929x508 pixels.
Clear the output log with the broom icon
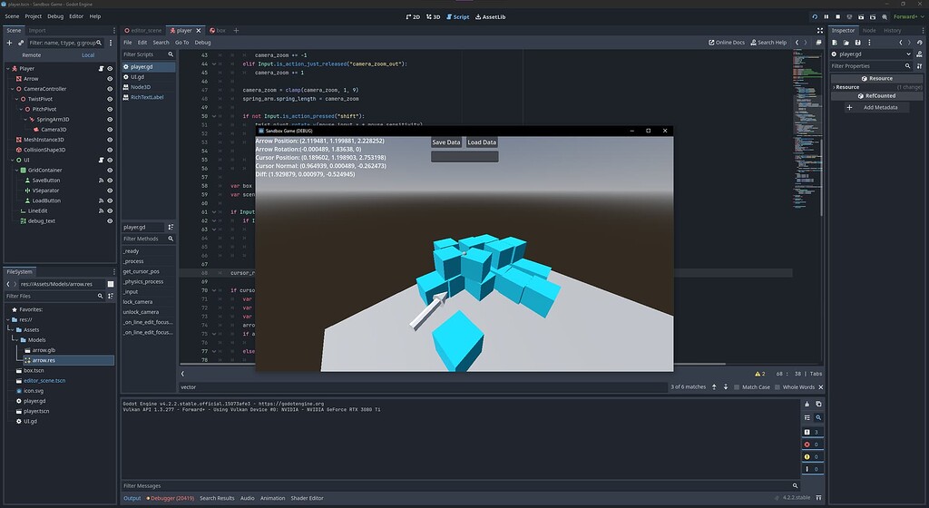click(x=807, y=404)
